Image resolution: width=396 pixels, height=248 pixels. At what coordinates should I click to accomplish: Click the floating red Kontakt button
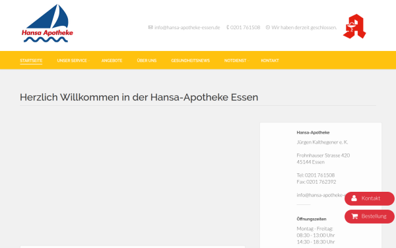369,198
